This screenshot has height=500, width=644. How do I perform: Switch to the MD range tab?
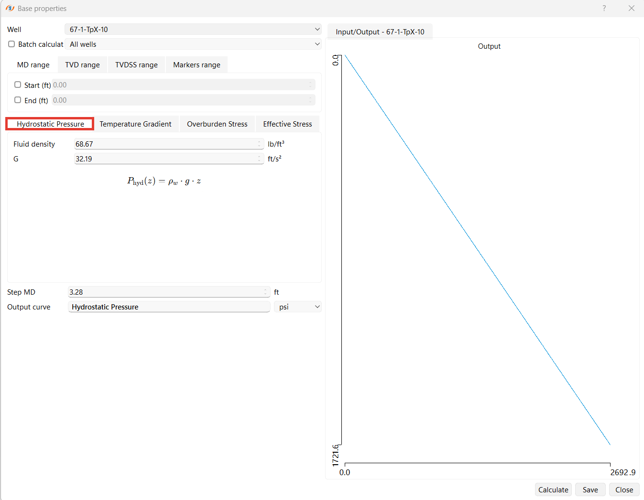tap(33, 65)
